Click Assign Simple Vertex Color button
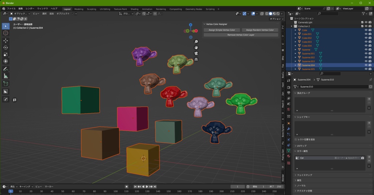The image size is (374, 195). tap(222, 30)
